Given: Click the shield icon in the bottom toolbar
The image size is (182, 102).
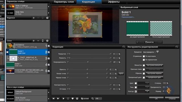Looking at the screenshot, I should pos(73,99).
